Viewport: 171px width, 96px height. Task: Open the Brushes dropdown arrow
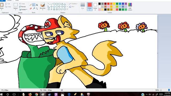[x=43, y=10]
